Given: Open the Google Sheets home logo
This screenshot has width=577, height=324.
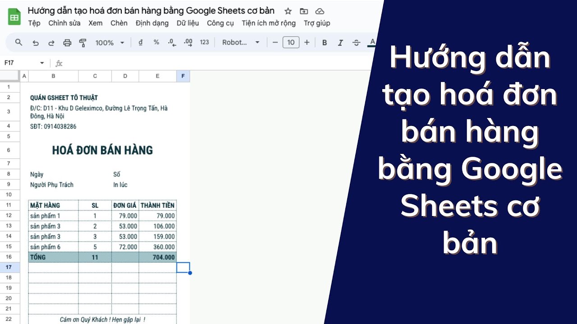Looking at the screenshot, I should tap(14, 17).
